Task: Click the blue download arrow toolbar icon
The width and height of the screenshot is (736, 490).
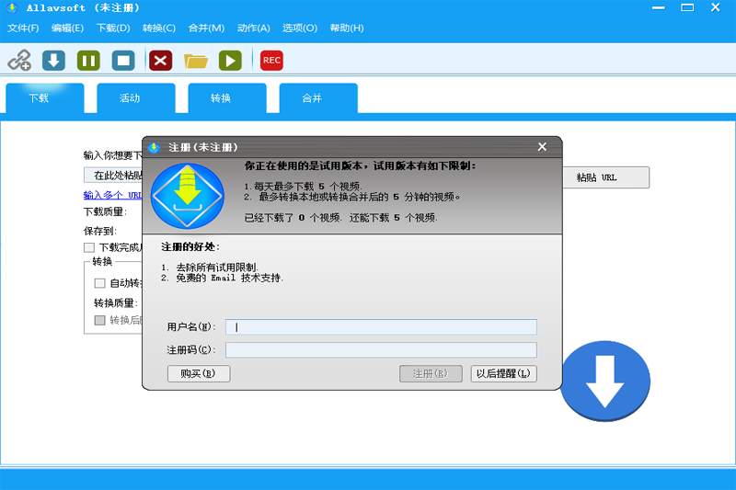Action: 54,61
